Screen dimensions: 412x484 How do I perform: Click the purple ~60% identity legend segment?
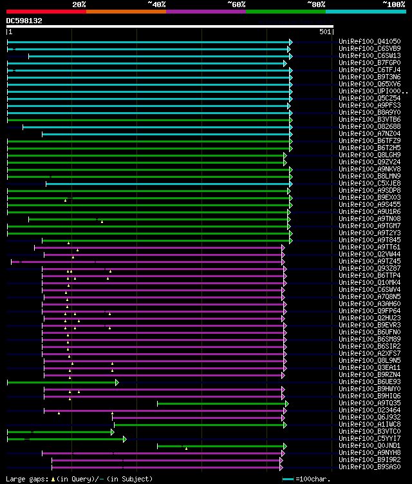(206, 12)
